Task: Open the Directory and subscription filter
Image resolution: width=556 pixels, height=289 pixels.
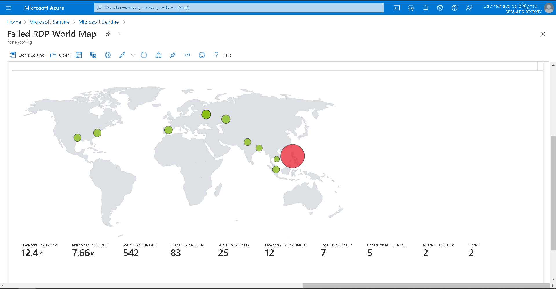Action: (411, 8)
